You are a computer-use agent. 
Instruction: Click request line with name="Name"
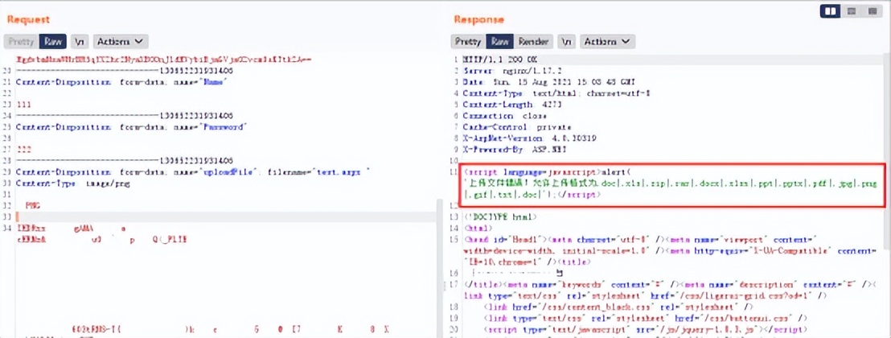point(121,83)
